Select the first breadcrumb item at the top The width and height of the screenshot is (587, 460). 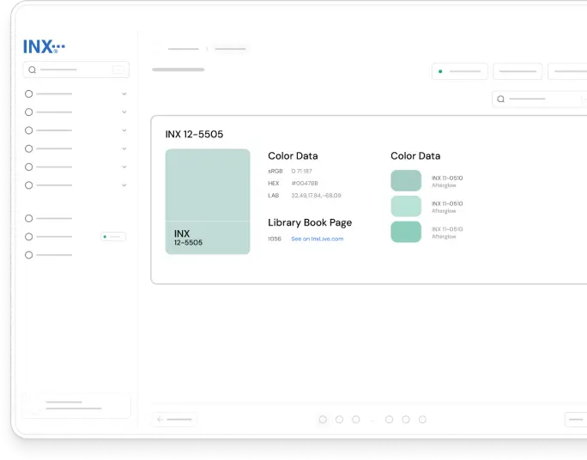click(183, 49)
